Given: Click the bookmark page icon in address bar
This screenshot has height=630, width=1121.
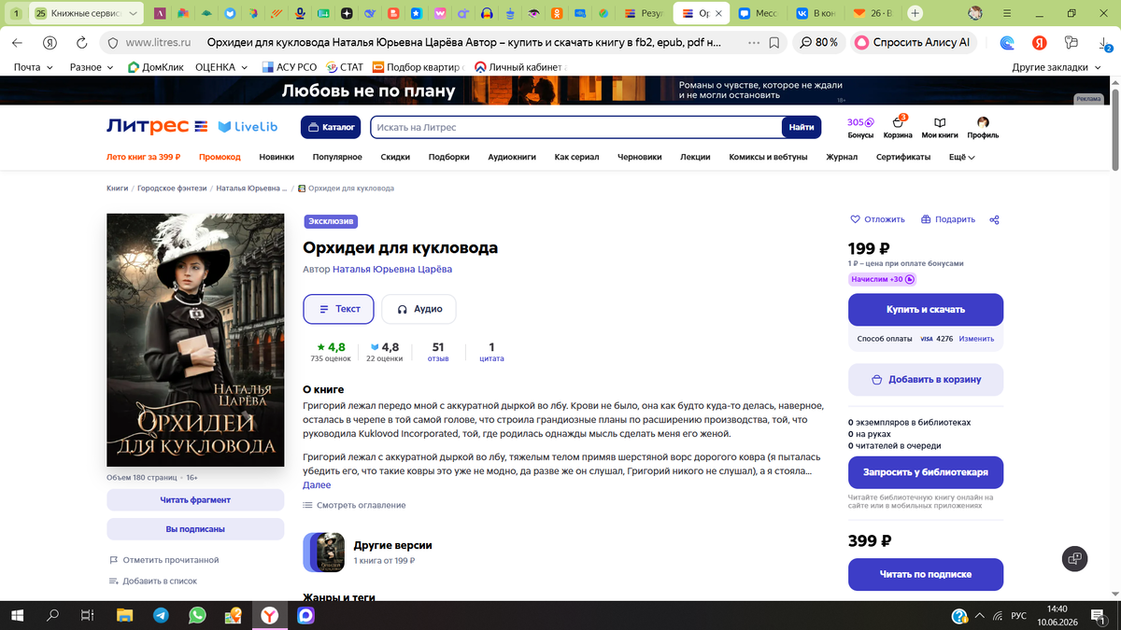Looking at the screenshot, I should (x=774, y=43).
